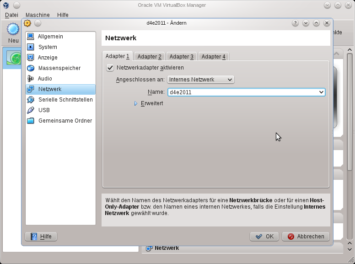Image resolution: width=355 pixels, height=264 pixels.
Task: Click the VM list entry thumbnail in Manager
Action: pos(14,58)
